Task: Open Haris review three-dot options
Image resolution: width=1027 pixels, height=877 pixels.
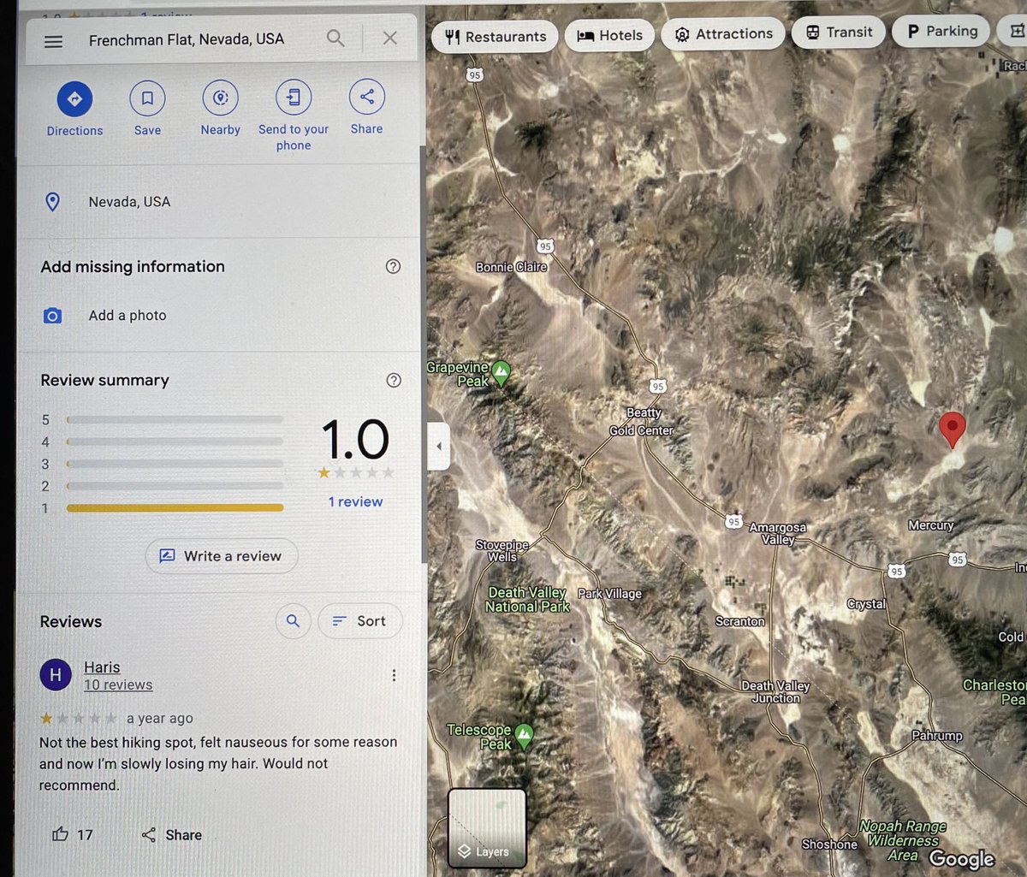Action: click(394, 676)
